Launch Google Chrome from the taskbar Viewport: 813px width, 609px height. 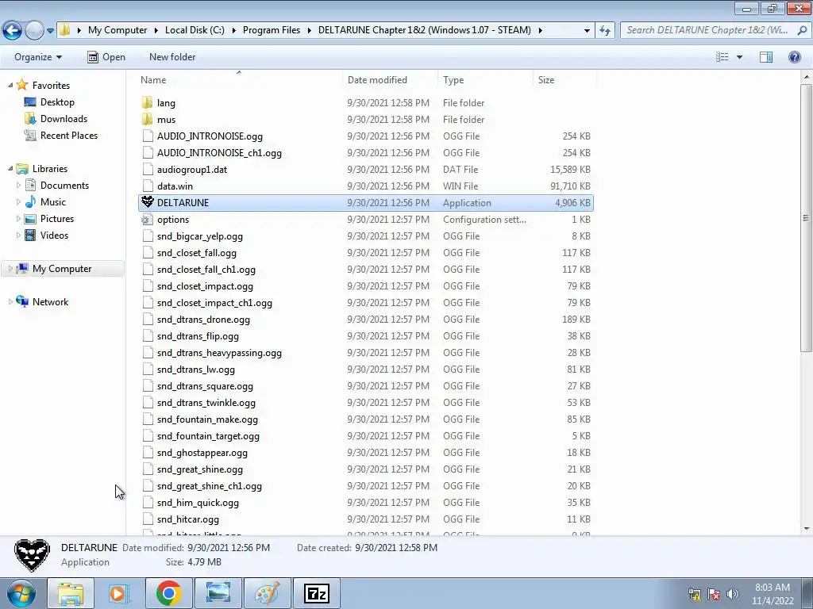click(x=168, y=593)
